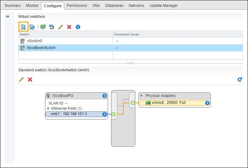248x168 pixels.
Task: Click the Physical Adapters header label
Action: tap(160, 96)
